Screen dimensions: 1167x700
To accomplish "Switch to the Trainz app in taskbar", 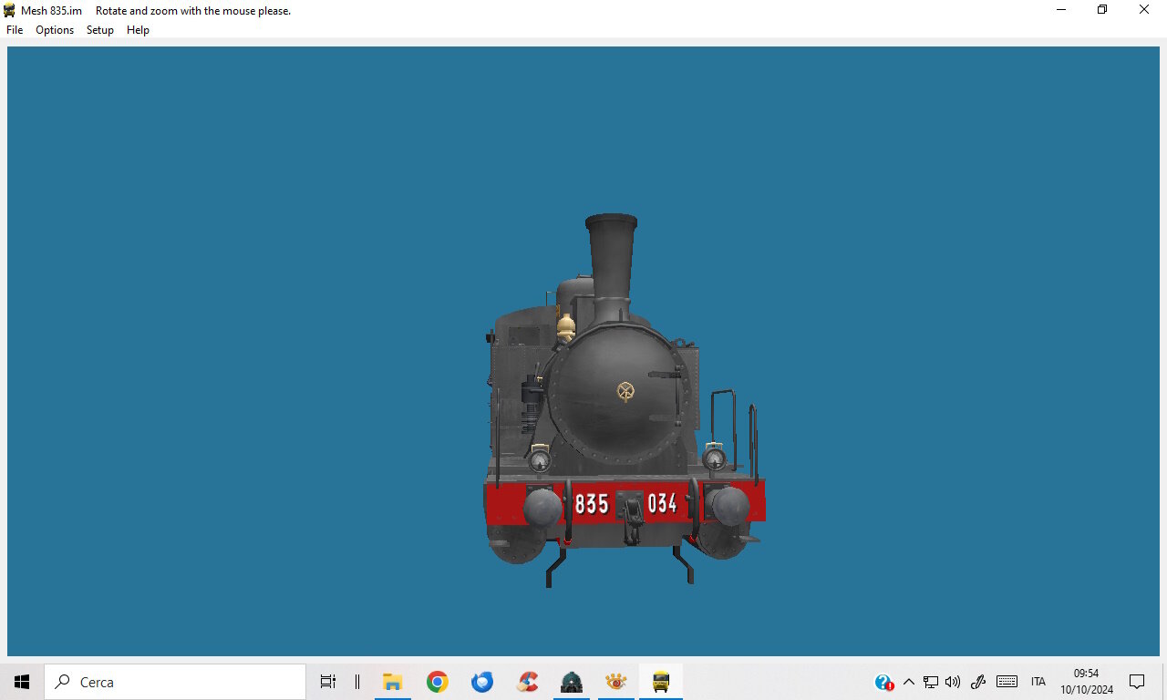I will [572, 682].
